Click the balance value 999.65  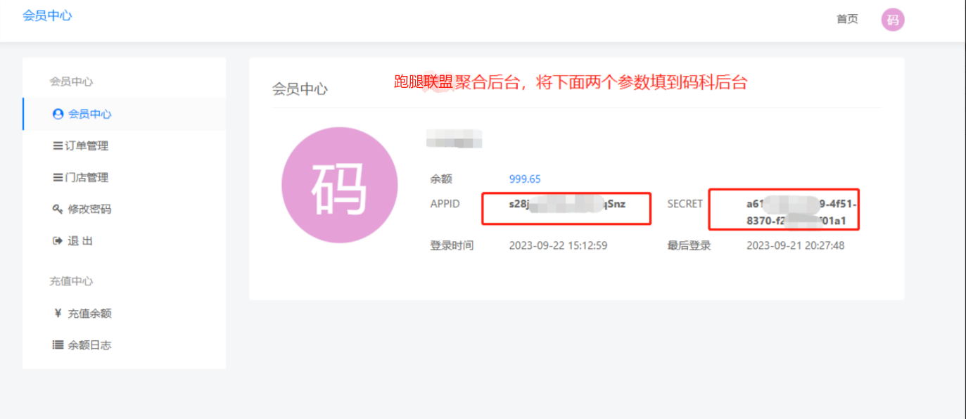(525, 179)
